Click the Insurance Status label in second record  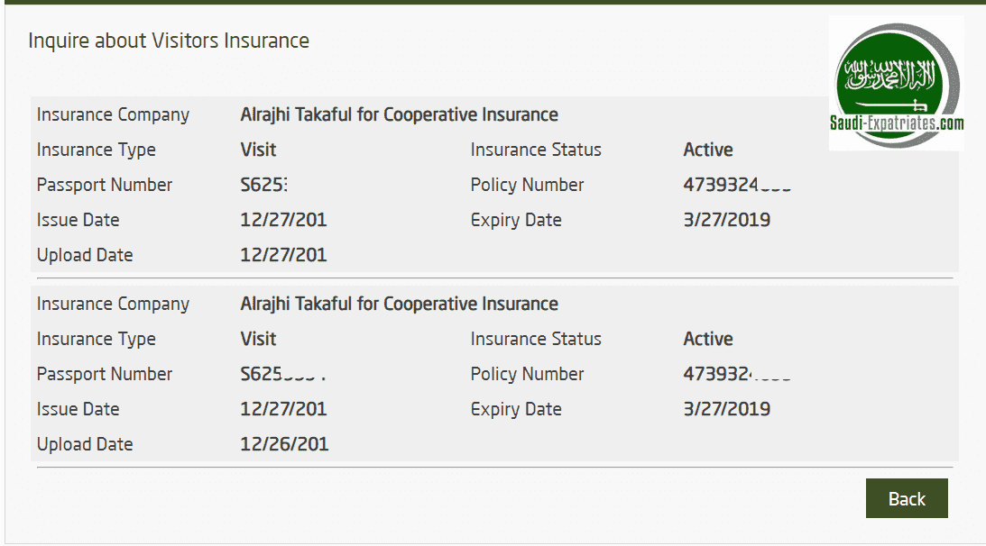click(536, 339)
